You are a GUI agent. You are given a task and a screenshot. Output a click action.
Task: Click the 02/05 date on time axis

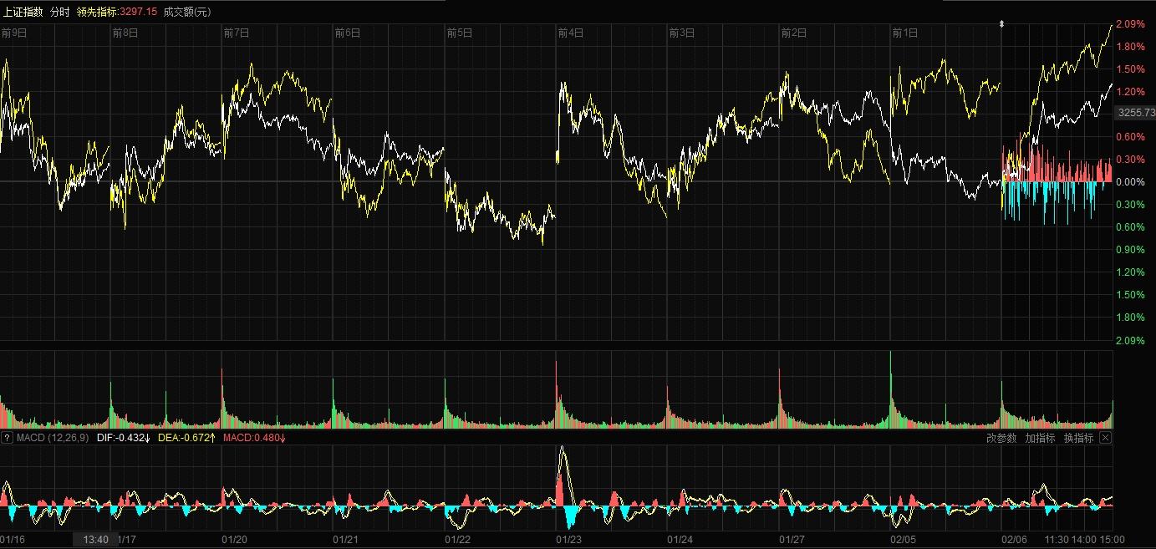(x=904, y=540)
